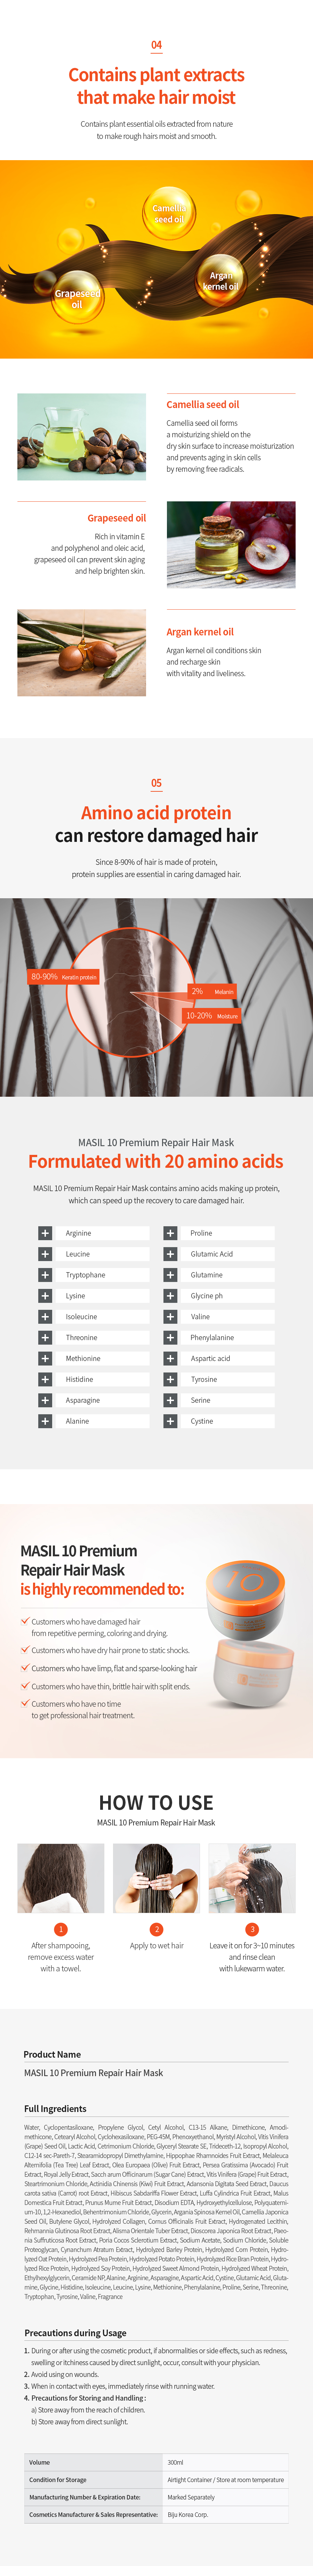Click the checkmark beside thin, brittle hair
The width and height of the screenshot is (313, 2566).
coord(25,1685)
